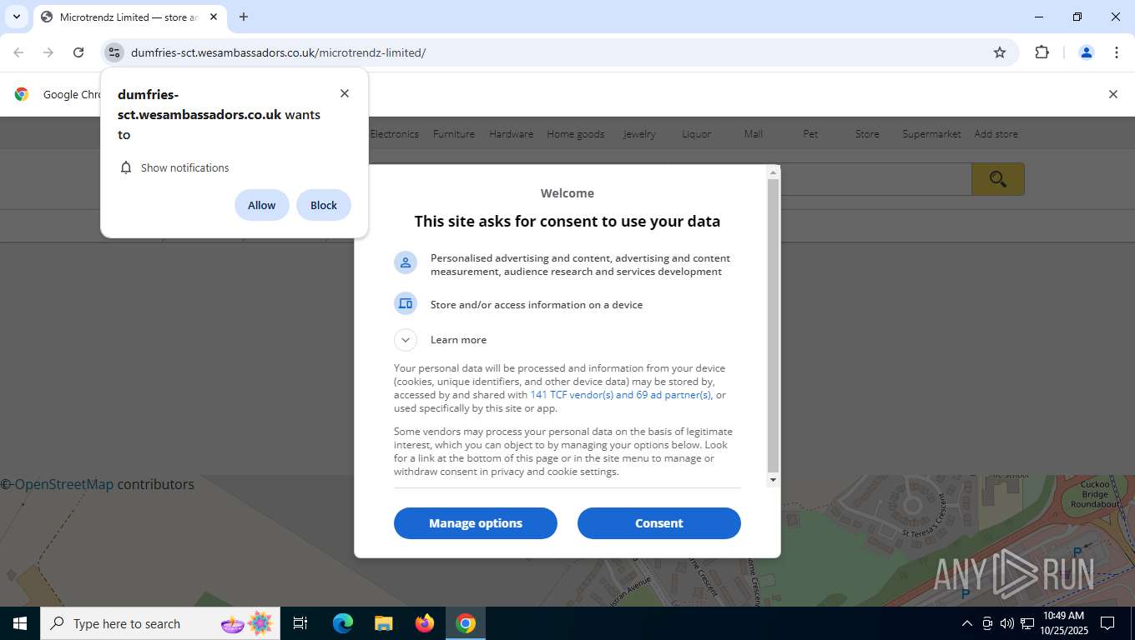The height and width of the screenshot is (640, 1135).
Task: Open the Extensions puzzle icon
Action: [x=1042, y=52]
